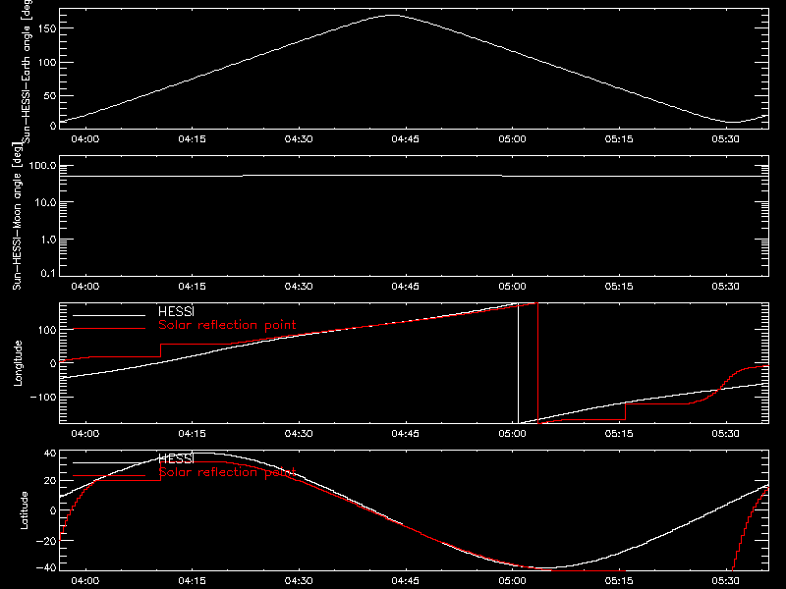Select red Solar reflection point label in Longitude plot
The height and width of the screenshot is (589, 786).
point(227,325)
